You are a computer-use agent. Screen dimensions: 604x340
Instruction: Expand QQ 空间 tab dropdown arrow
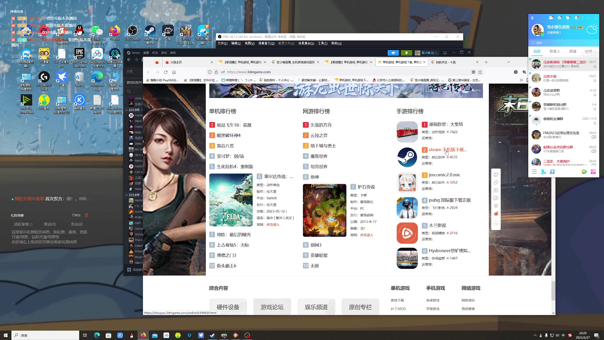coord(594,51)
